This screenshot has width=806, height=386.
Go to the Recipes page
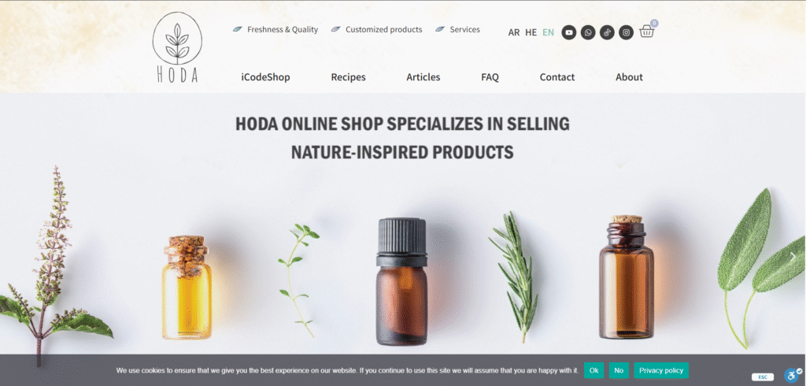click(349, 77)
